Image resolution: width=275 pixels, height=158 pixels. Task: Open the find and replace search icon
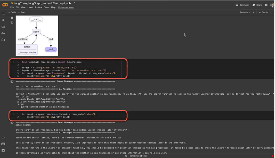3,20
